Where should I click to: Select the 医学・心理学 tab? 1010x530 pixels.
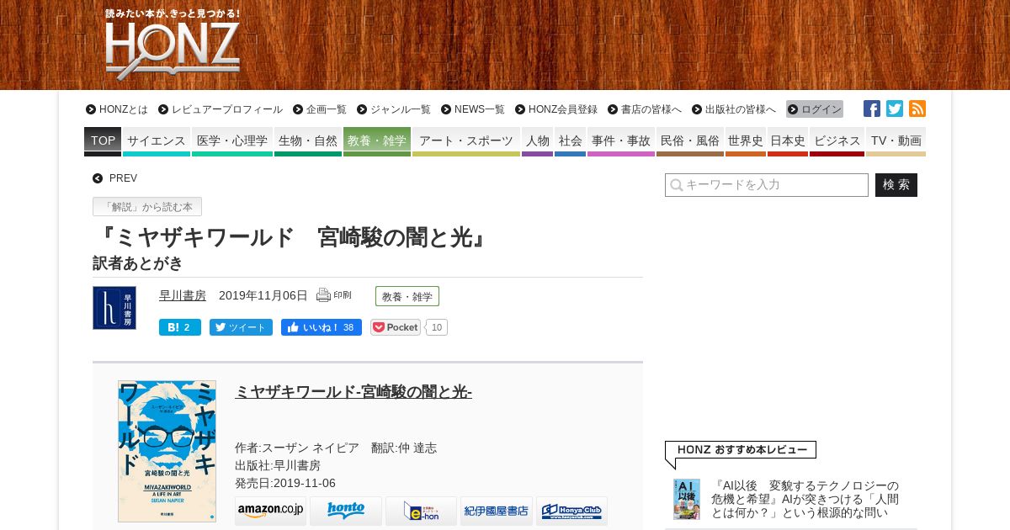tap(232, 141)
